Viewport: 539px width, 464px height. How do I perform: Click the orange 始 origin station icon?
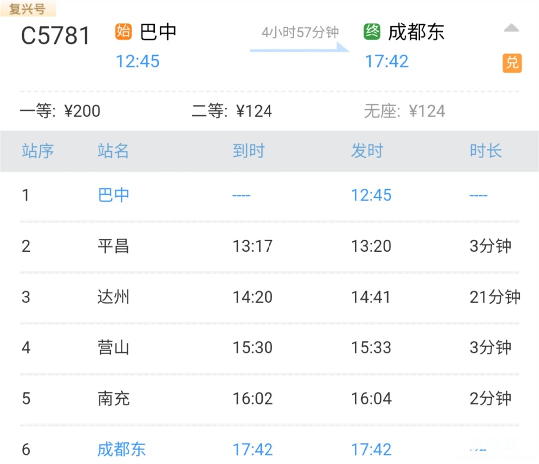[x=123, y=32]
